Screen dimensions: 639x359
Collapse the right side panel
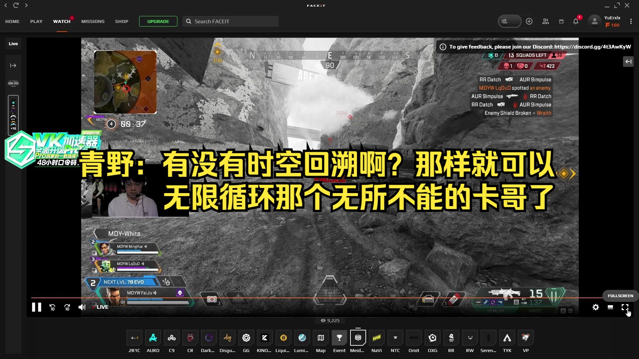pos(628,61)
